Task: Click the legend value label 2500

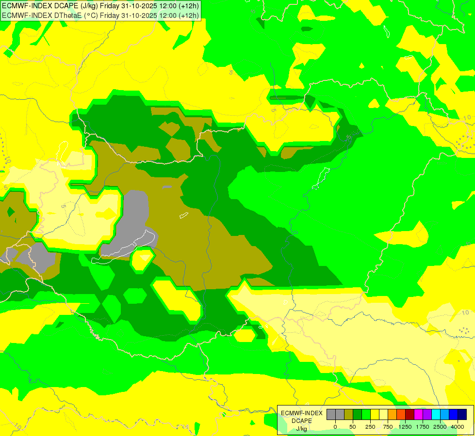Action: [440, 427]
